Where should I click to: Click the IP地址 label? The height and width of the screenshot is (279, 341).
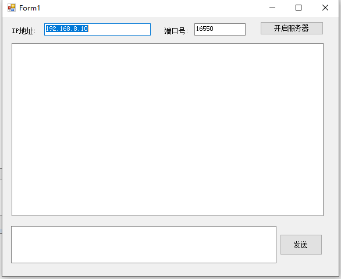pyautogui.click(x=23, y=31)
